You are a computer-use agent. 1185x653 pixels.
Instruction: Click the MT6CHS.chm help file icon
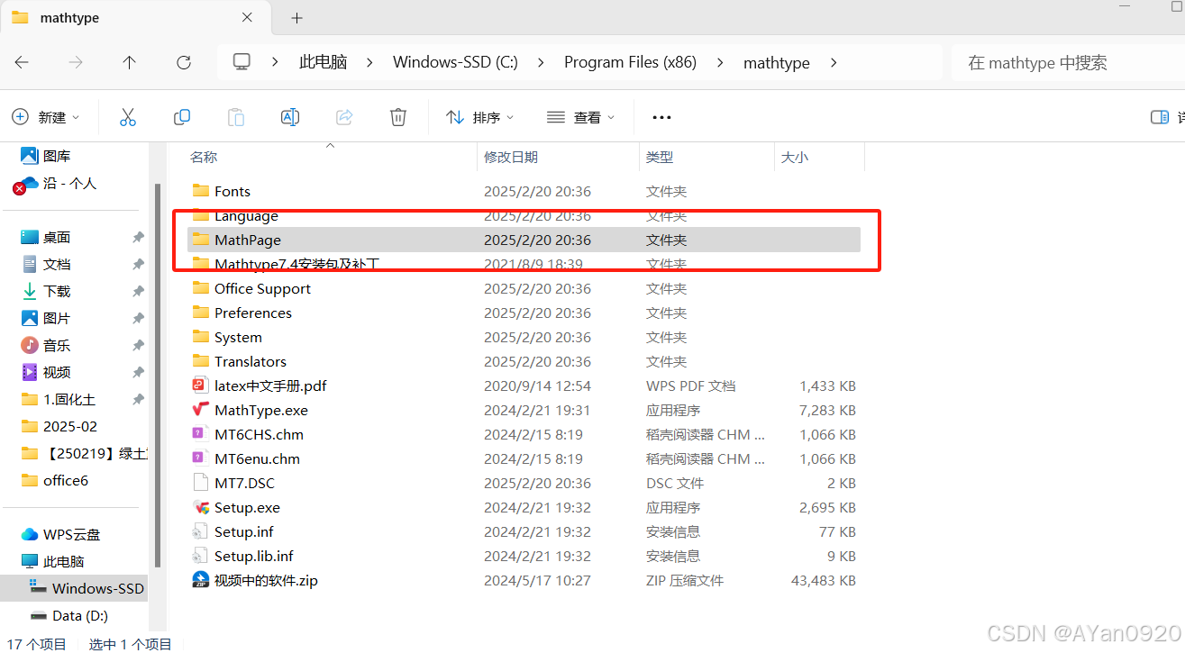200,434
